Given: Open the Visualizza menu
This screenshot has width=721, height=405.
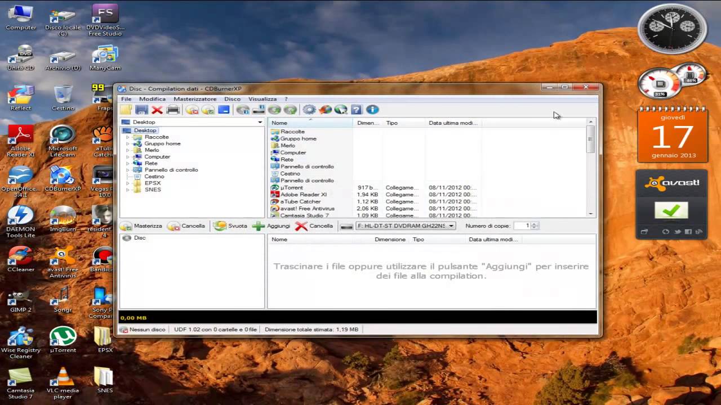Looking at the screenshot, I should 262,99.
